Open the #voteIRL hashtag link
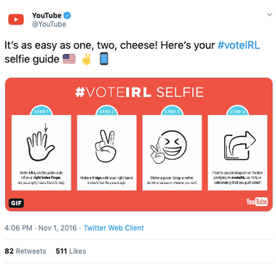The width and height of the screenshot is (276, 267). pos(239,45)
